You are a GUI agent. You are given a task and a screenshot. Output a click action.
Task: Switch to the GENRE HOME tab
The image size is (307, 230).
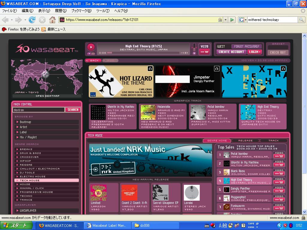coord(217,141)
